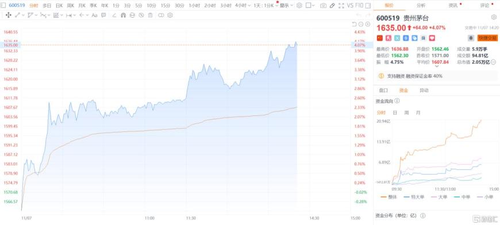Image resolution: width=500 pixels, height=225 pixels.
Task: Click the trash delete-drawings icon
Action: click(150, 15)
